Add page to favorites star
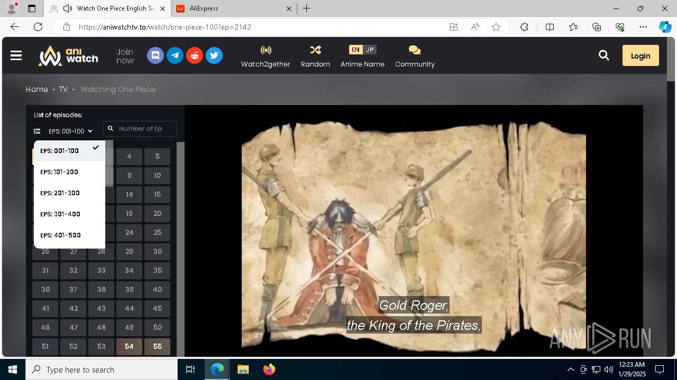The height and width of the screenshot is (380, 677). tap(496, 27)
